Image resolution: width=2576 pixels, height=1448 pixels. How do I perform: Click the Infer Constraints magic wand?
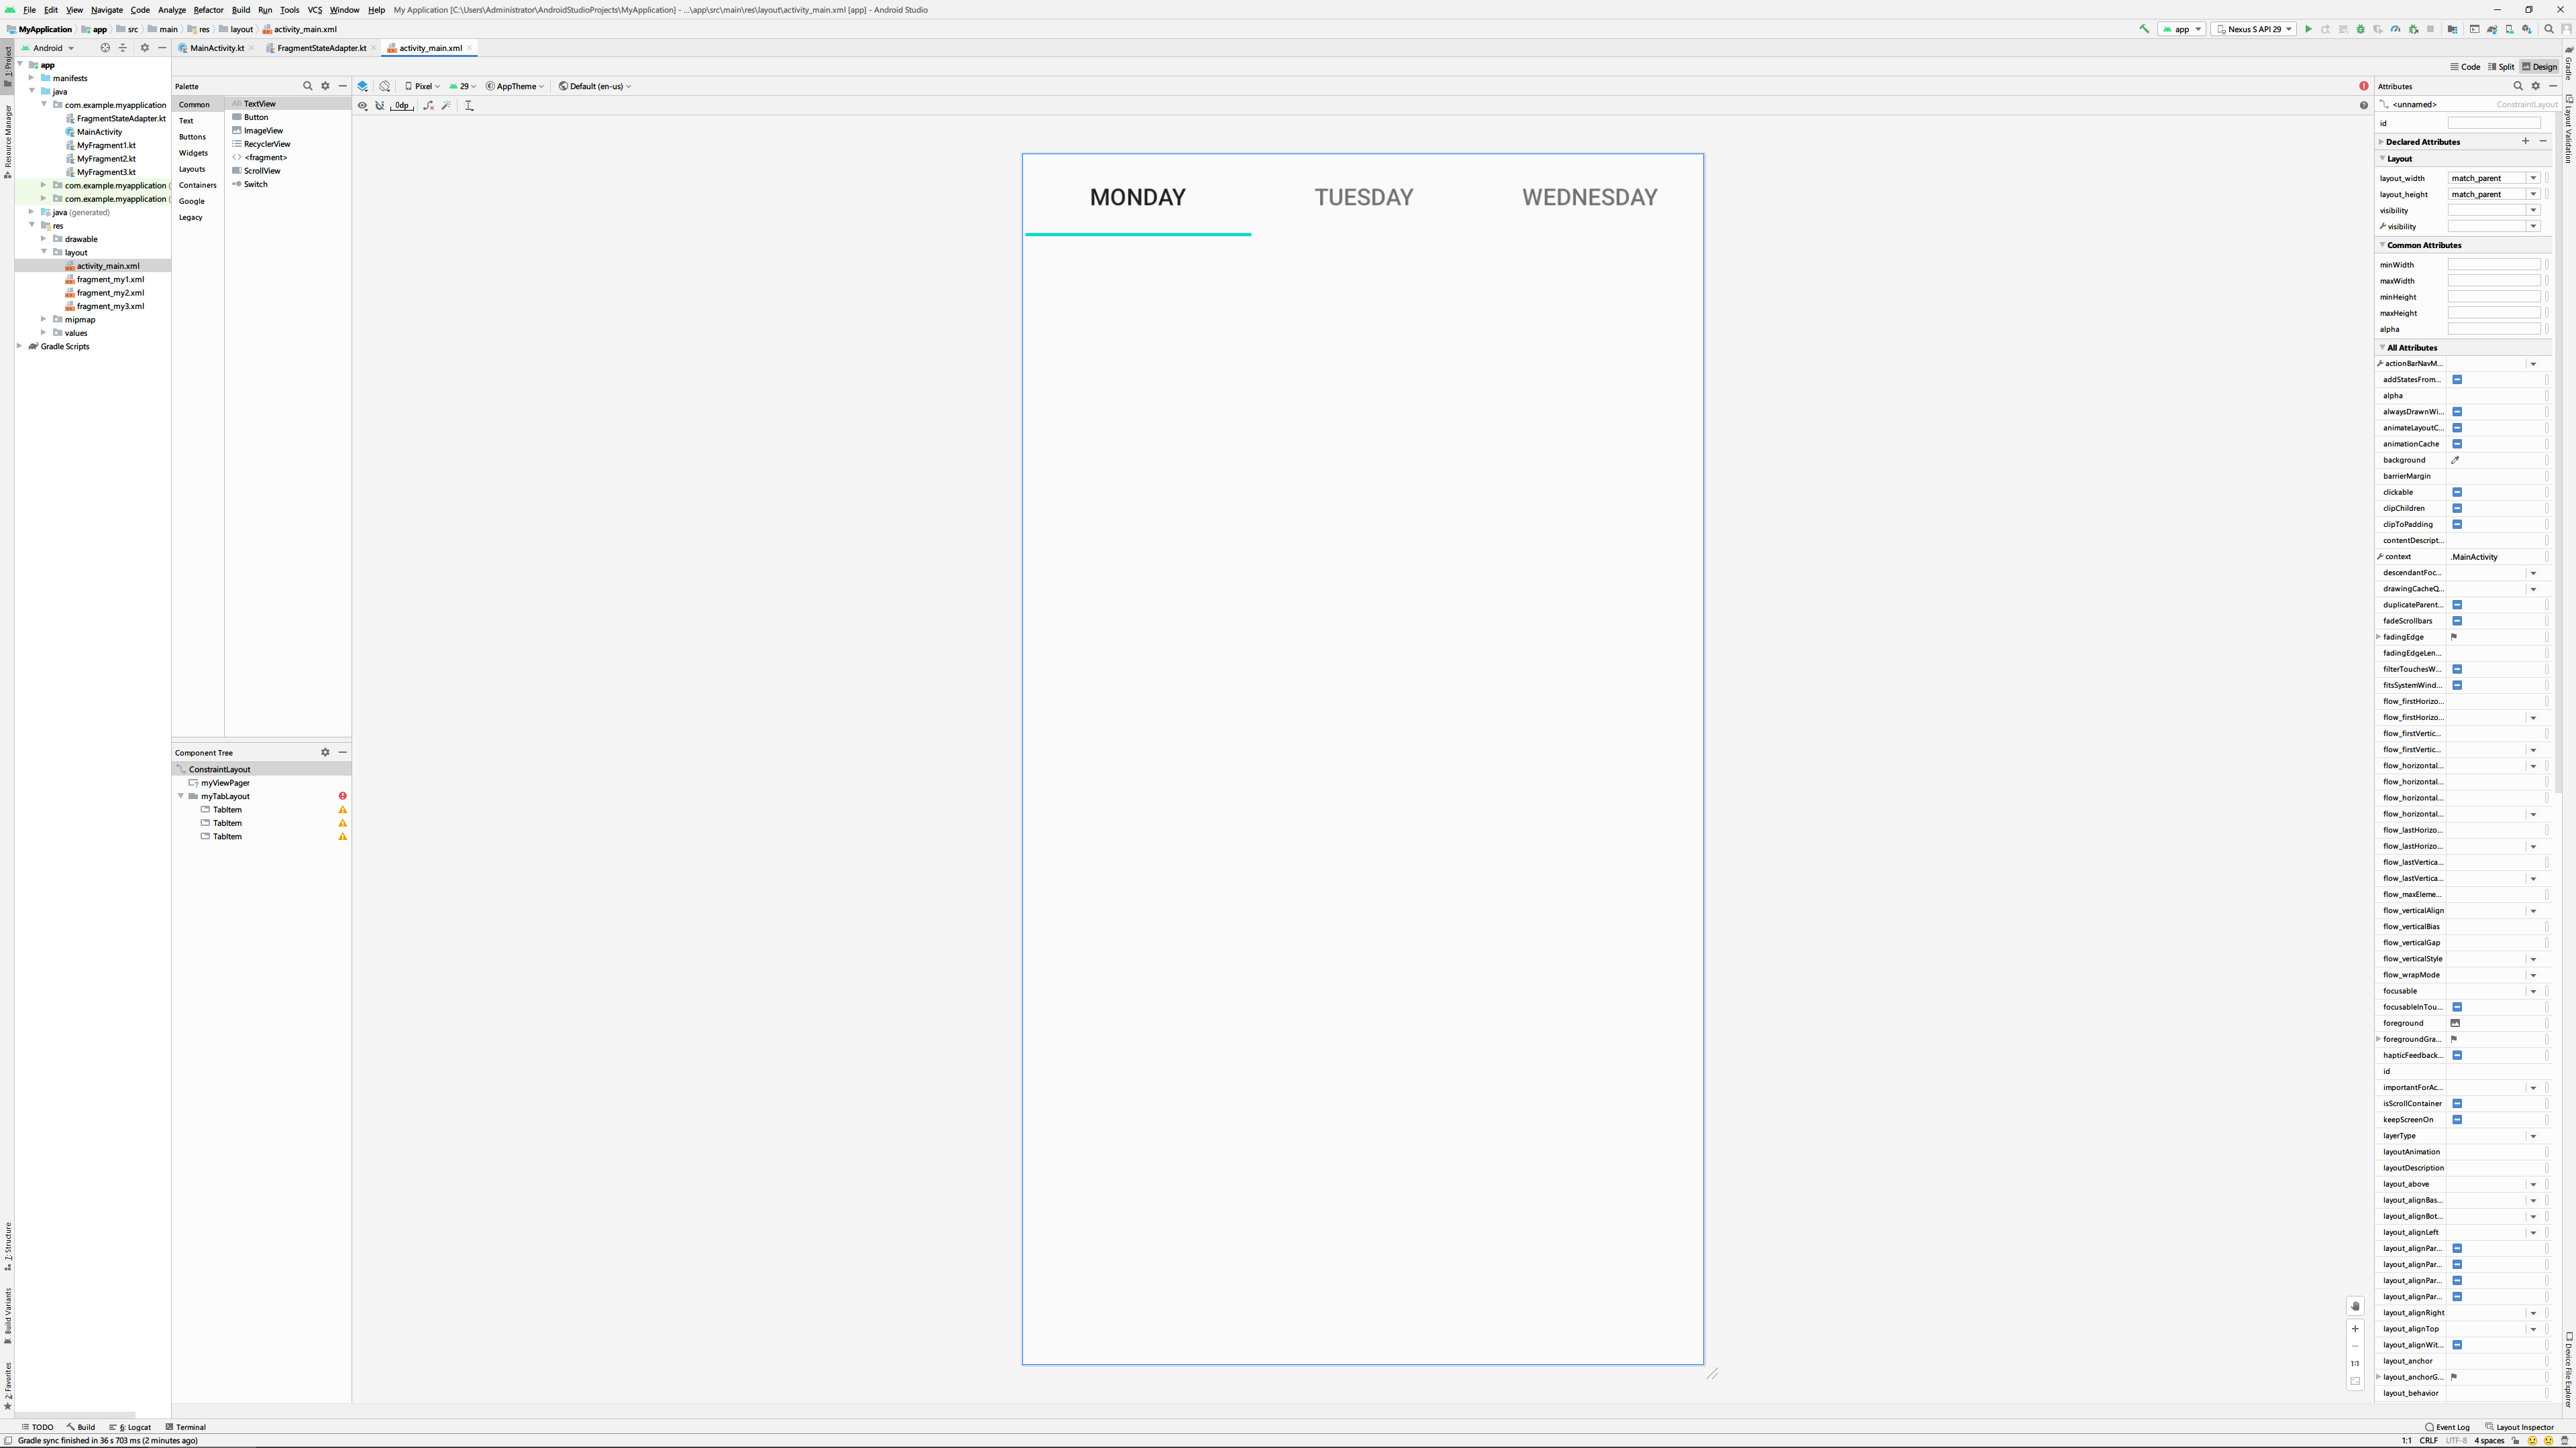447,105
